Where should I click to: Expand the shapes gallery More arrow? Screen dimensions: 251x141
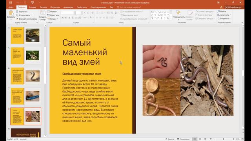171,19
